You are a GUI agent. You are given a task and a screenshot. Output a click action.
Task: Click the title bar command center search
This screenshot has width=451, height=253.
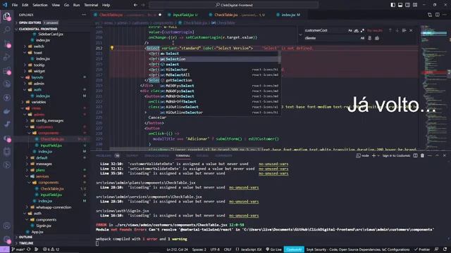[x=234, y=5]
